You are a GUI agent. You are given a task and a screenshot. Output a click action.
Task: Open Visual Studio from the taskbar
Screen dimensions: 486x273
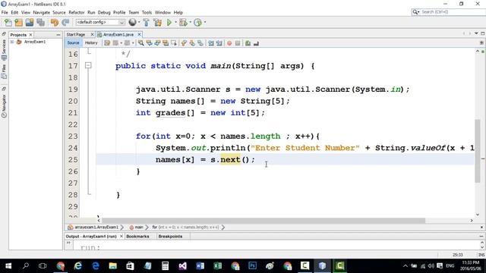(x=182, y=266)
